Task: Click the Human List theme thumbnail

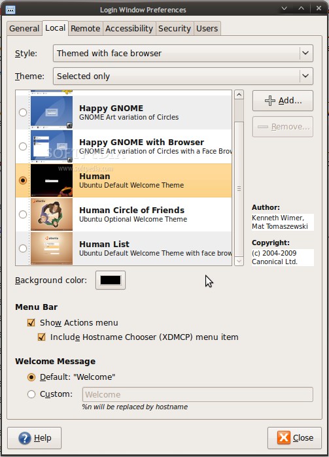Action: (x=52, y=248)
